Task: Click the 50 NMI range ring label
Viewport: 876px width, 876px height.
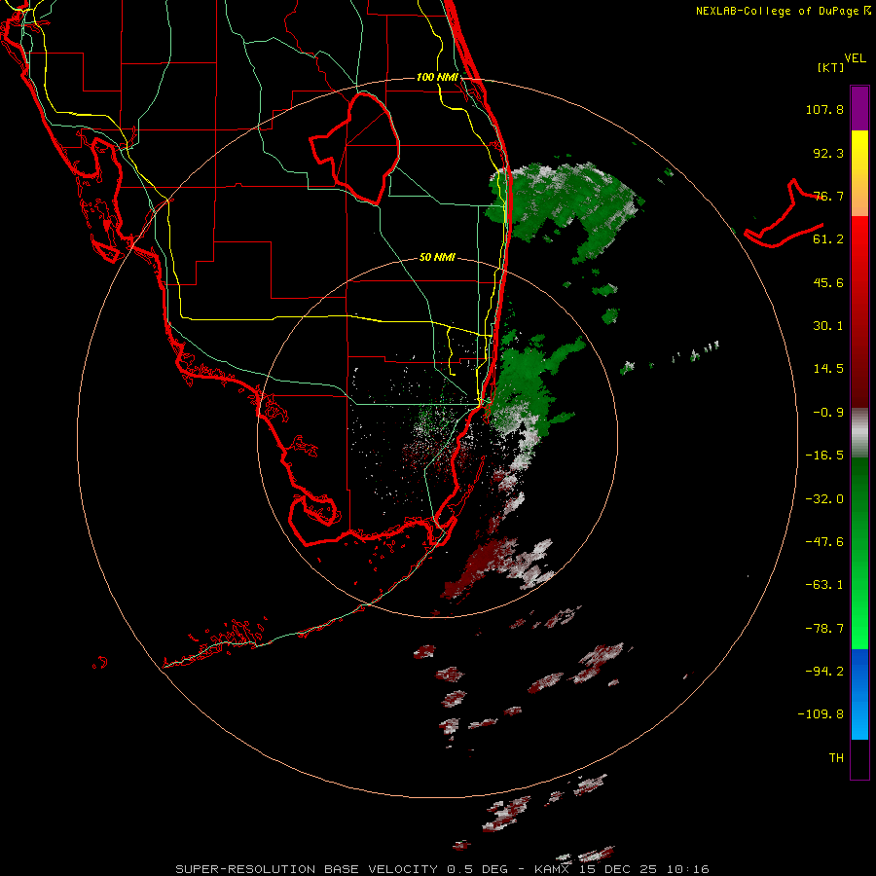Action: (437, 258)
